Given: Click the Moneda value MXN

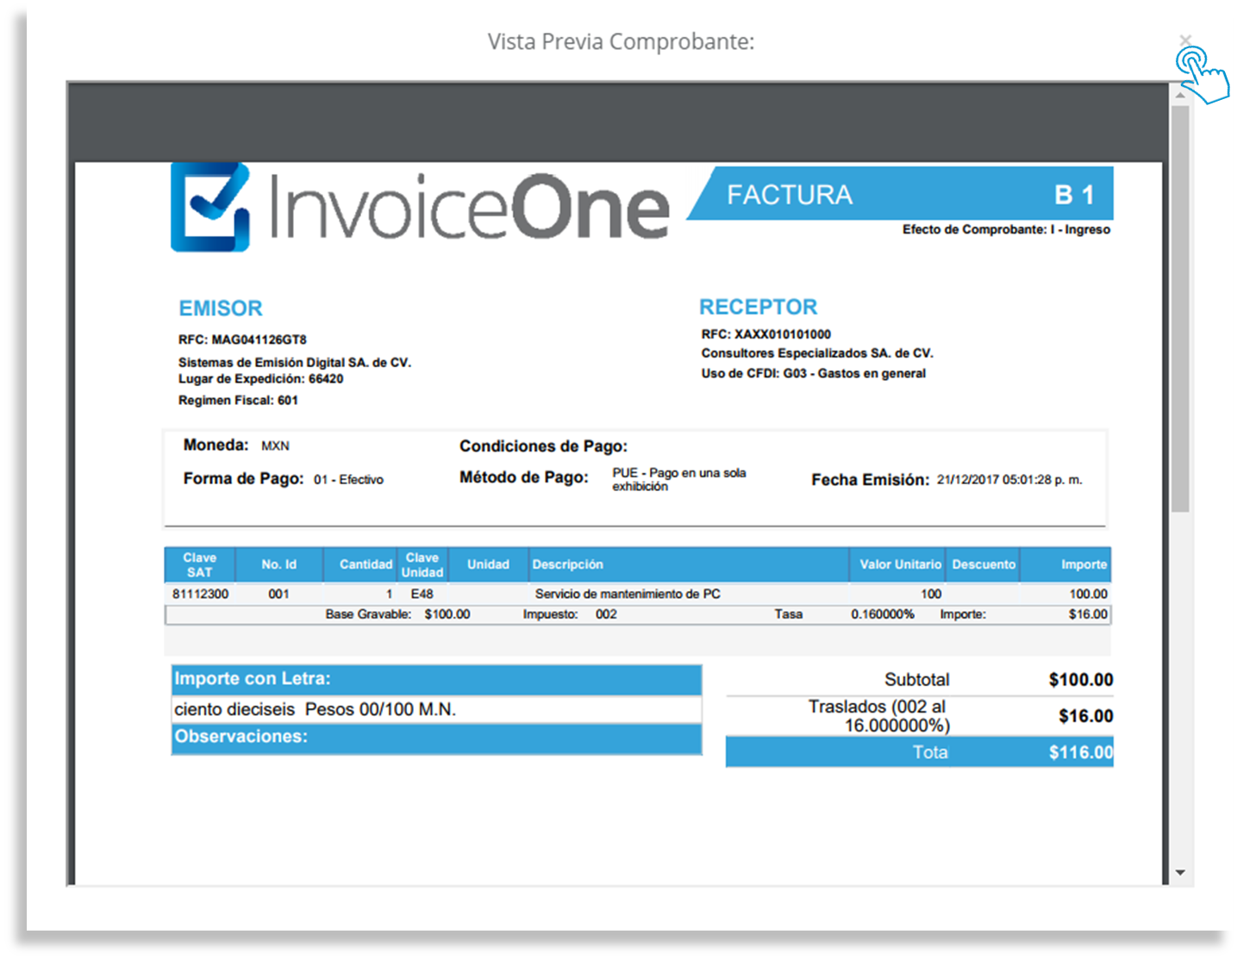Looking at the screenshot, I should coord(276,445).
